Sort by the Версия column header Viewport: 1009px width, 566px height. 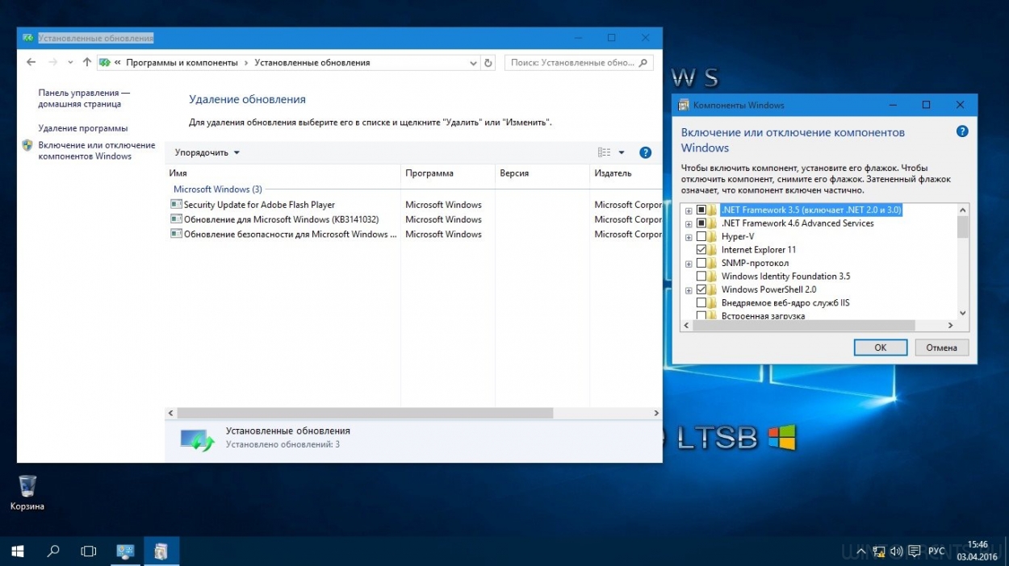tap(542, 173)
